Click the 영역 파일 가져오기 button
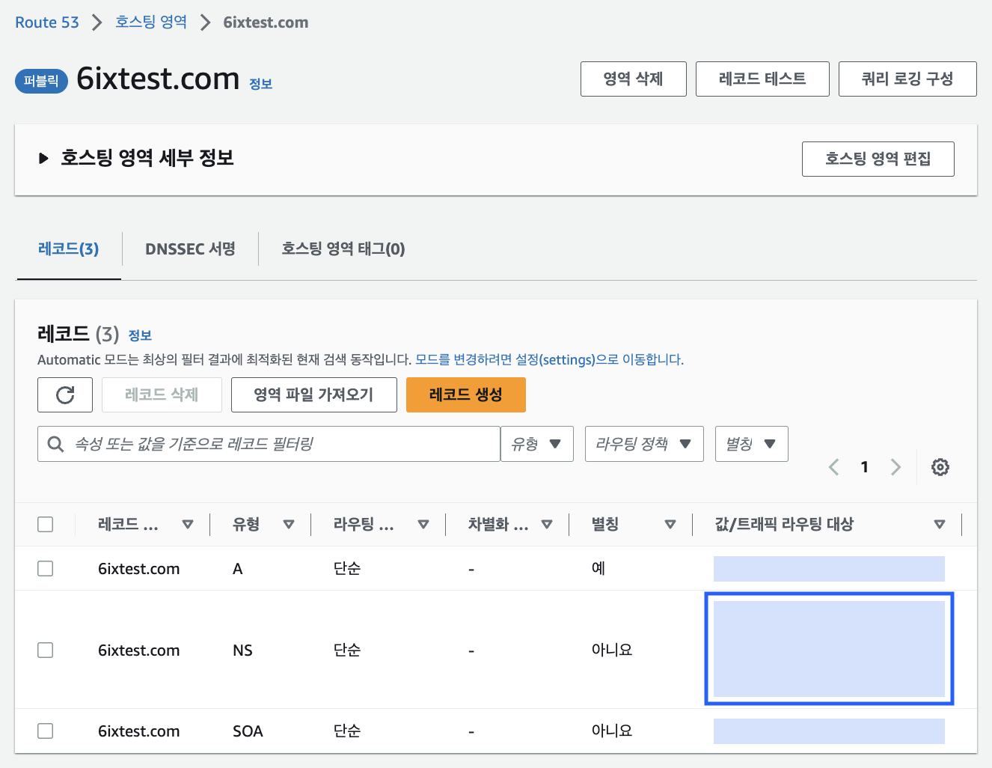992x768 pixels. (314, 394)
